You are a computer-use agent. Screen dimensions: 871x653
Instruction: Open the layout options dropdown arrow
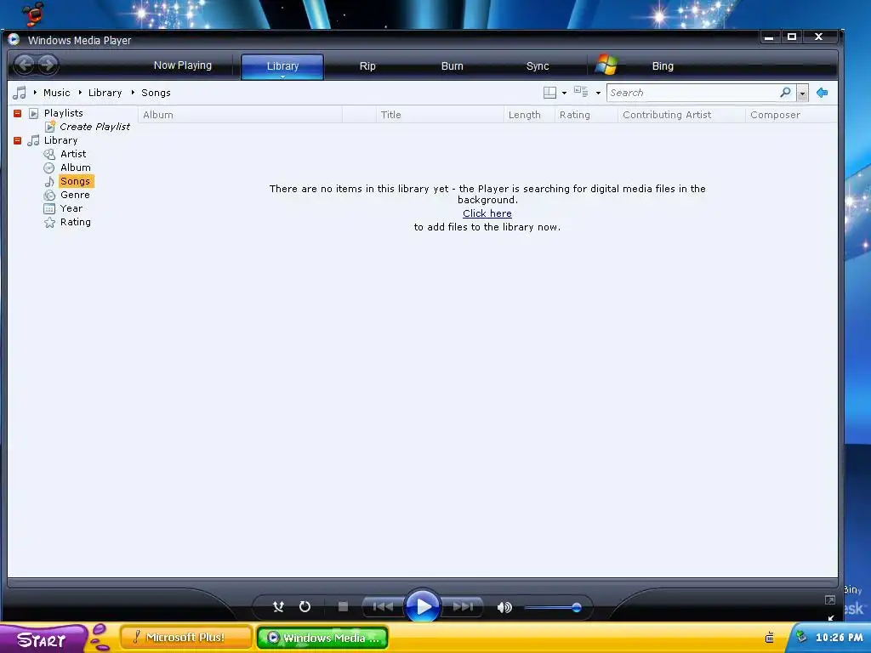click(x=565, y=94)
